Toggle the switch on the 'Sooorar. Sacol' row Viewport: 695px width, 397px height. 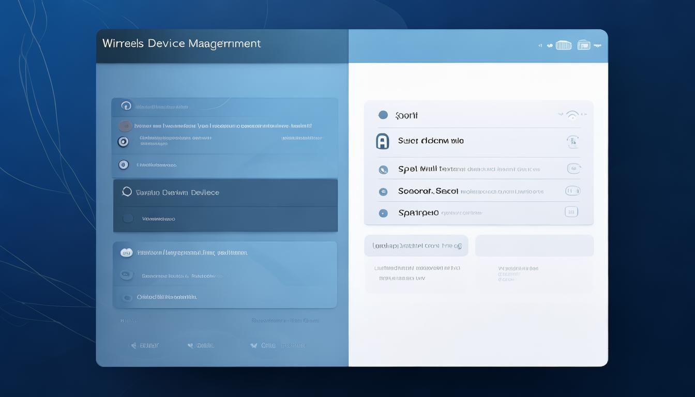[572, 191]
